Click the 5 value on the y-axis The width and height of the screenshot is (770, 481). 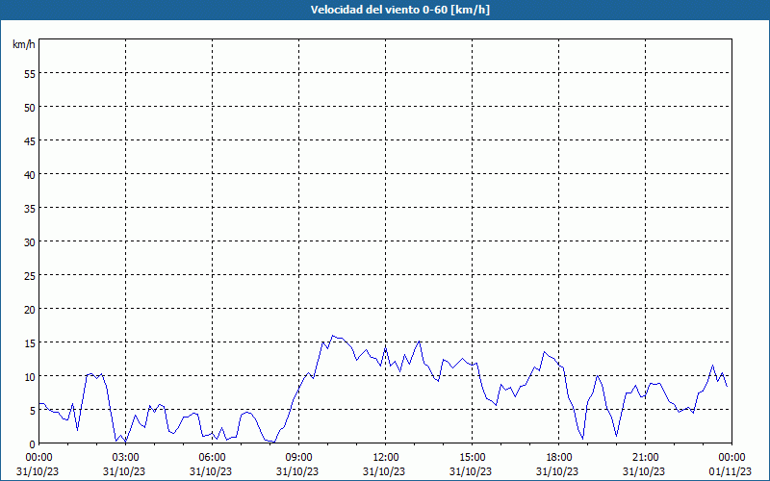33,411
